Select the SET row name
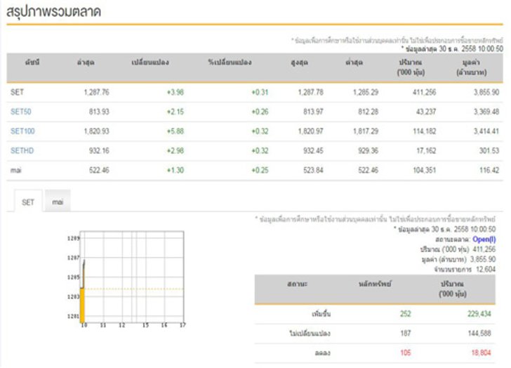Viewport: 511px width, 368px height. pos(17,92)
